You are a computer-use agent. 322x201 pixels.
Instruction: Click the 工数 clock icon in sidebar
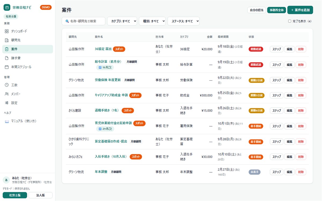(x=7, y=85)
